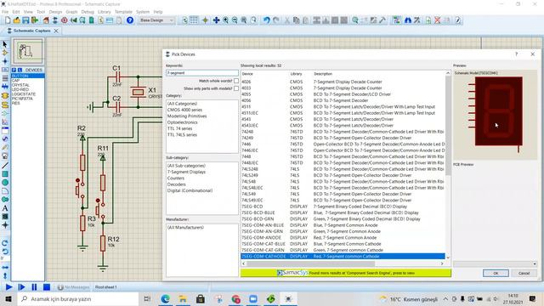Click the results list horizontal scrollbar
Screen dimensions: 544x306
[343, 263]
